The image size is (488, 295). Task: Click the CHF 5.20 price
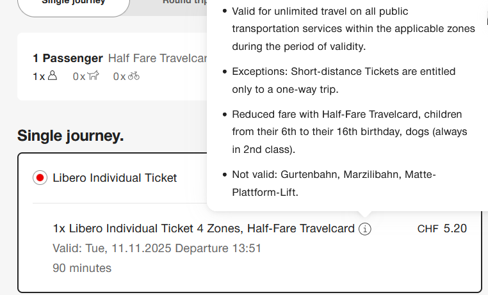(442, 228)
